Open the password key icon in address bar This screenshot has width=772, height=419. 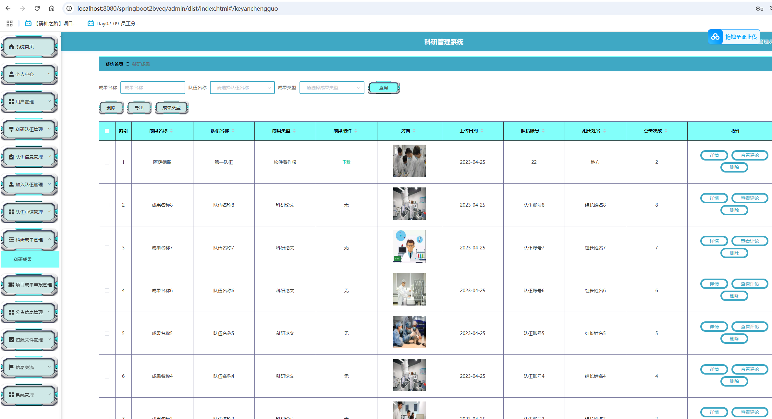(759, 8)
